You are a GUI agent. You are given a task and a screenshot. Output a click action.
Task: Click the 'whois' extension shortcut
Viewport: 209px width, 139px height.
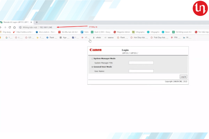coord(97,38)
